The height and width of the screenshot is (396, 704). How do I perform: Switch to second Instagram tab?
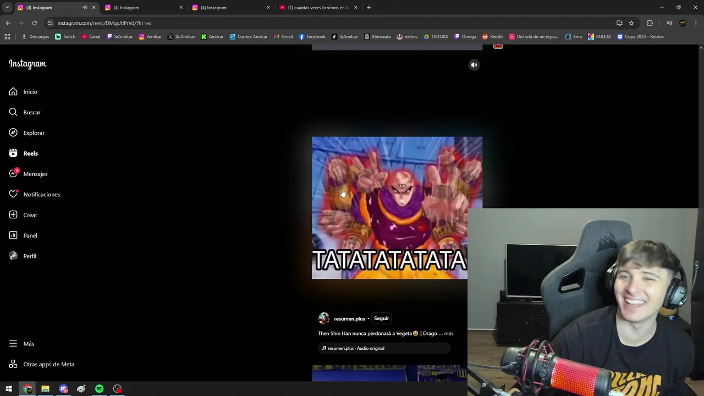pyautogui.click(x=143, y=8)
